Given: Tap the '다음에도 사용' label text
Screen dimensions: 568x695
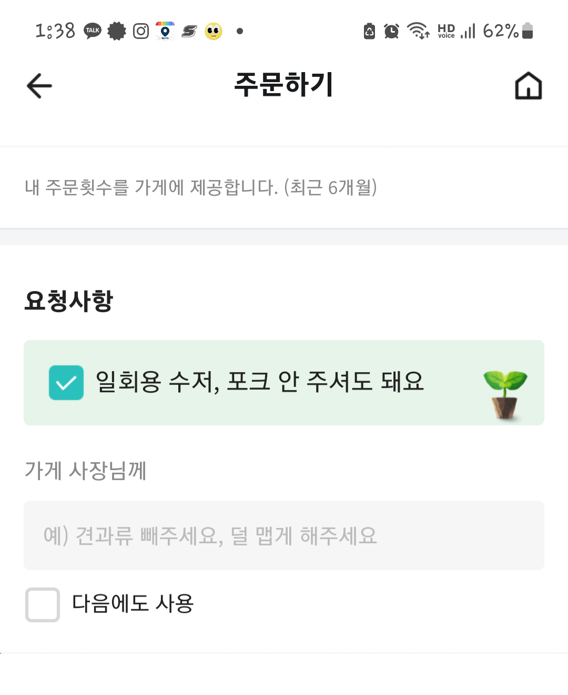Looking at the screenshot, I should point(133,603).
